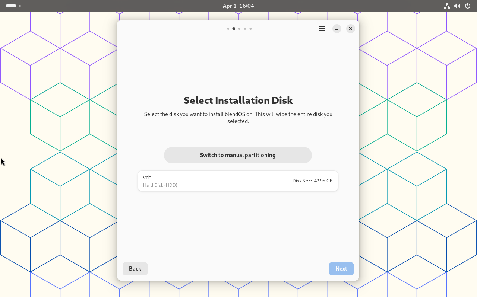Viewport: 477px width, 297px height.
Task: Close the blendOS installer window
Action: click(351, 29)
